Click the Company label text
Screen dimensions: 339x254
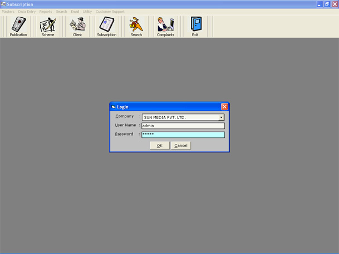[124, 116]
